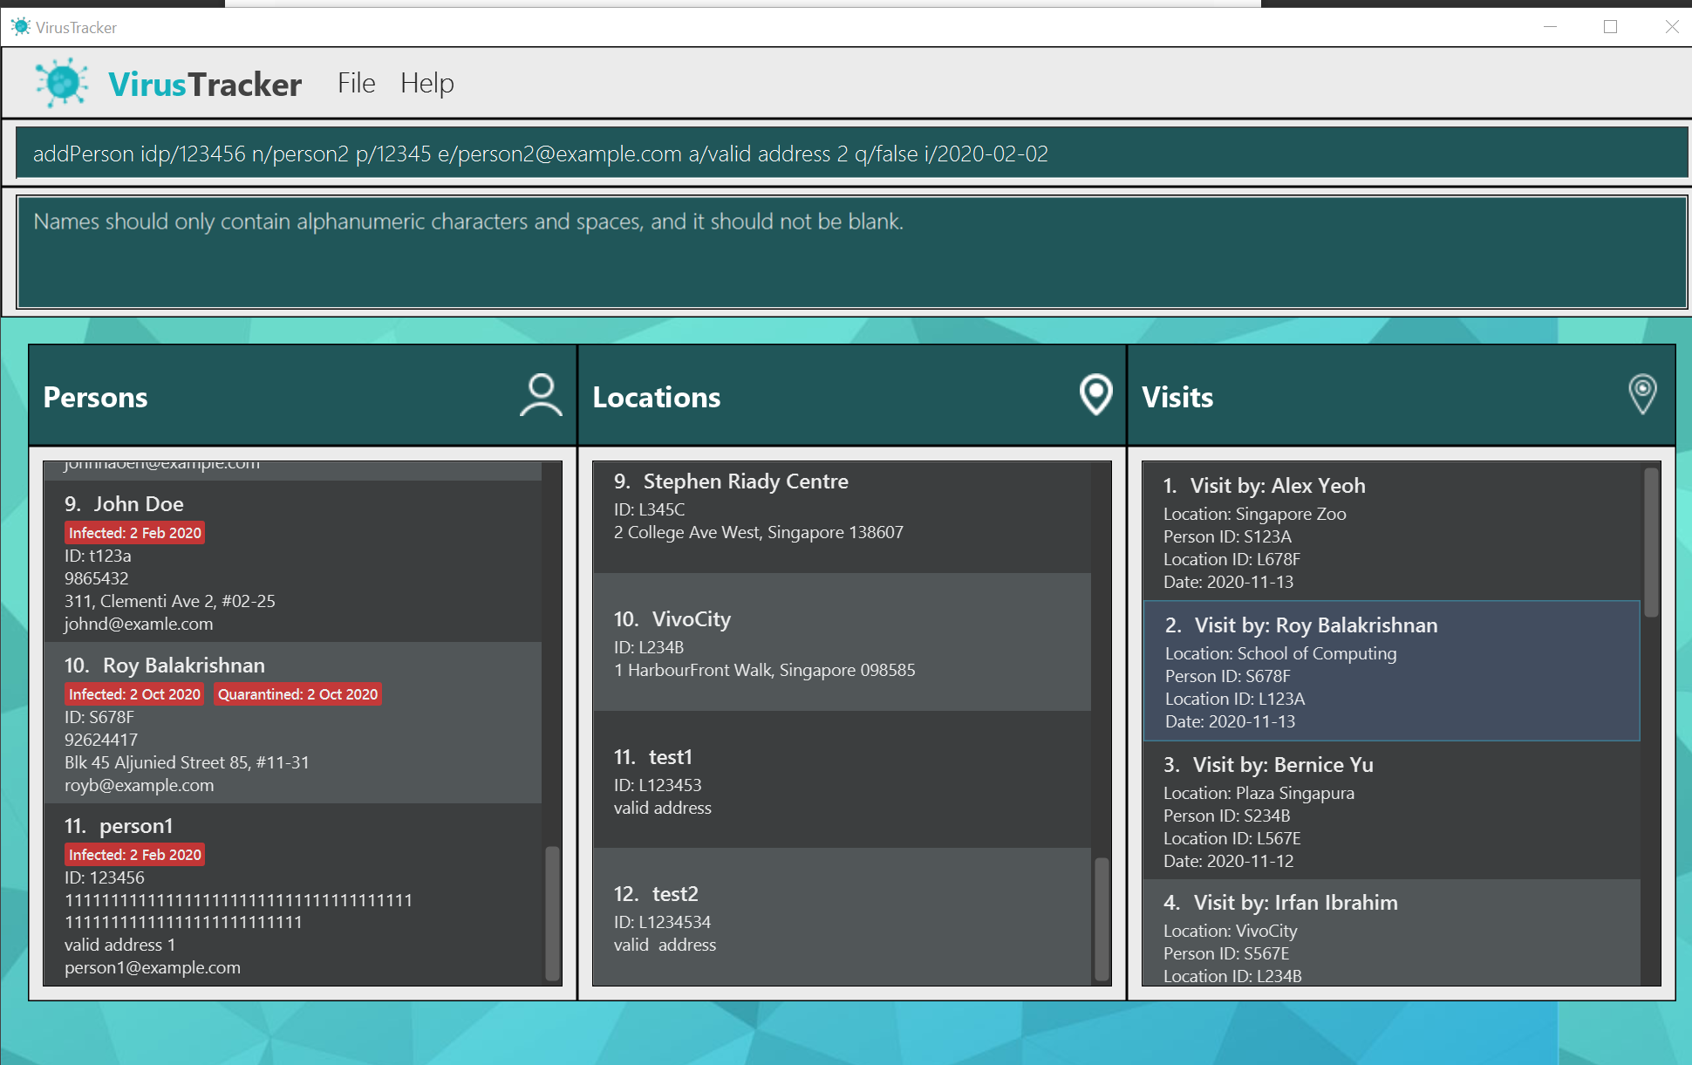This screenshot has width=1692, height=1065.
Task: Click the Persons panel person icon
Action: [x=541, y=395]
